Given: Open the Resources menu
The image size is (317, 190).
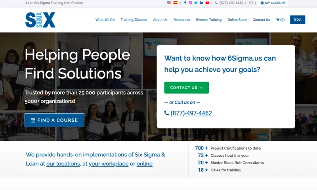Looking at the screenshot, I should point(181,19).
